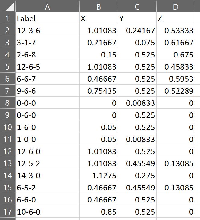
Task: Select label cell 14-3-0
Action: [47, 175]
